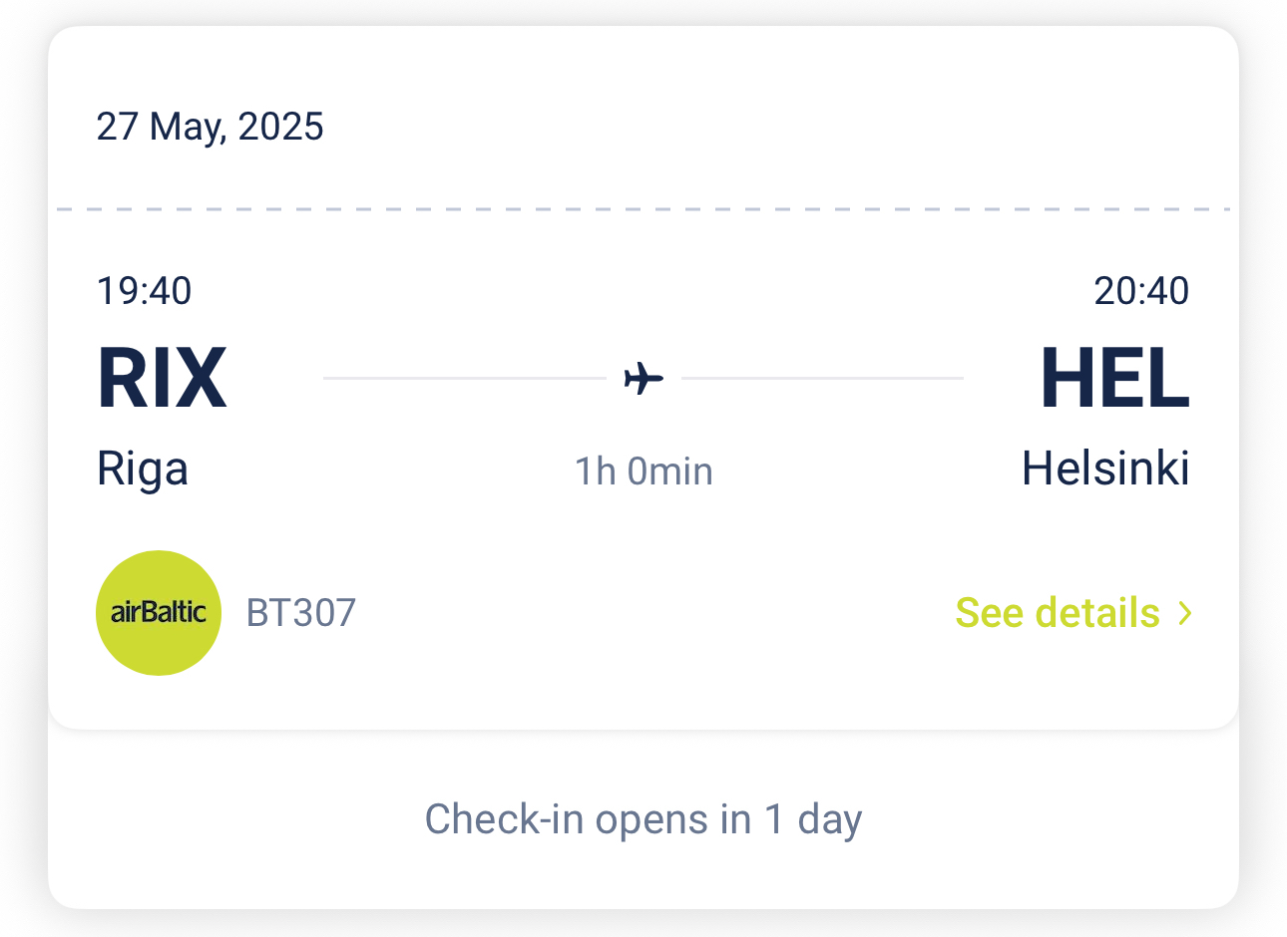This screenshot has height=937, width=1287.
Task: Click the flight date 27 May, 2025
Action: tap(210, 127)
